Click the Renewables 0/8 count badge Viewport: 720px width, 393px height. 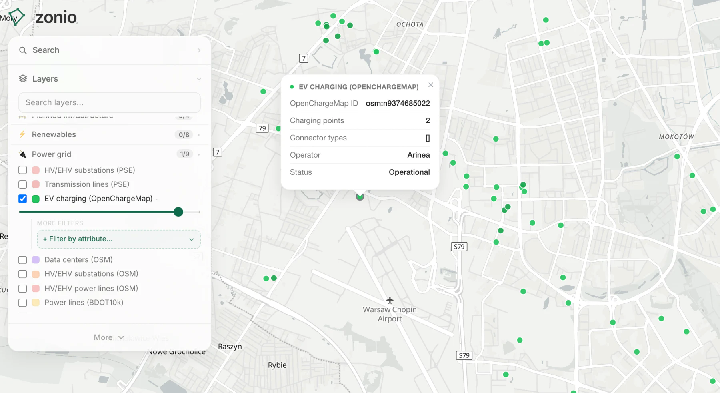point(184,135)
